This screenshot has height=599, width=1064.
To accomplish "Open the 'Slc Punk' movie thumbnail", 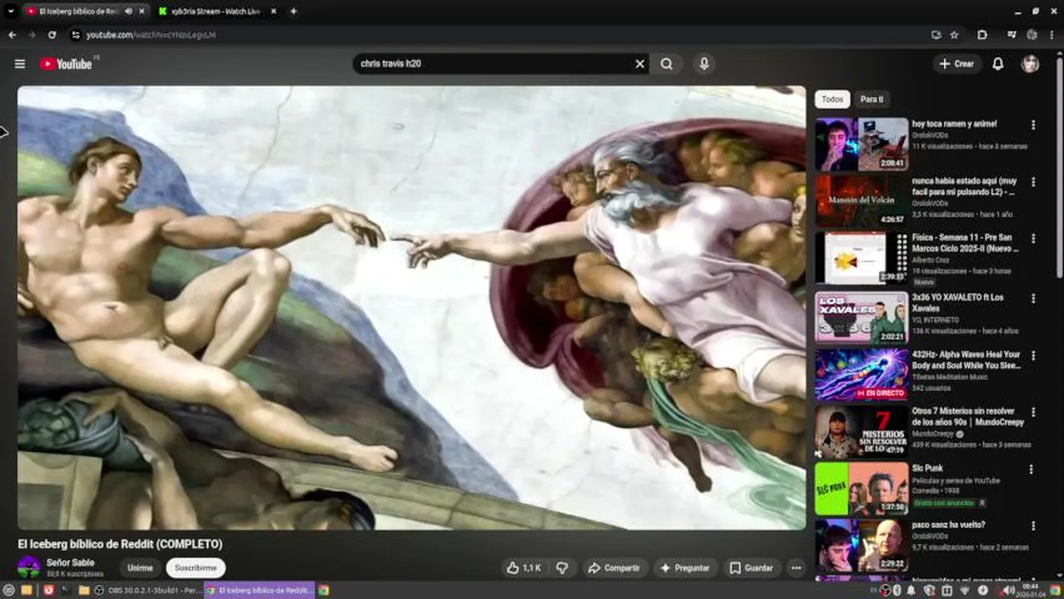I will (861, 488).
